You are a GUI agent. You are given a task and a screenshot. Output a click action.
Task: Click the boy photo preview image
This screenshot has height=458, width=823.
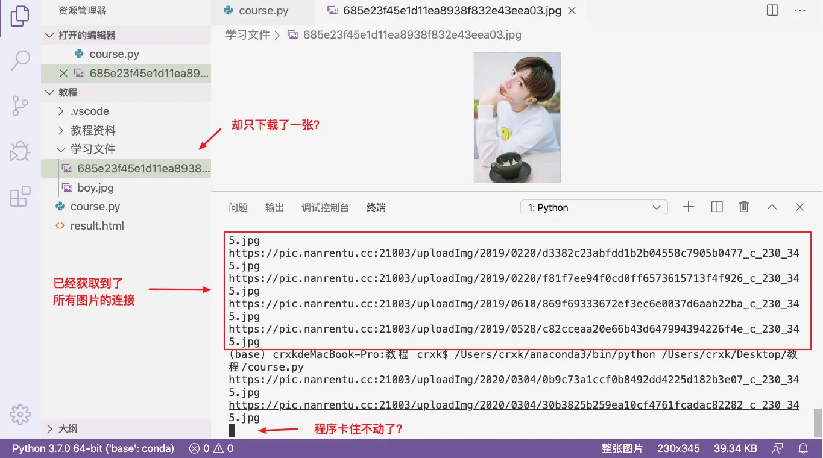pos(517,118)
